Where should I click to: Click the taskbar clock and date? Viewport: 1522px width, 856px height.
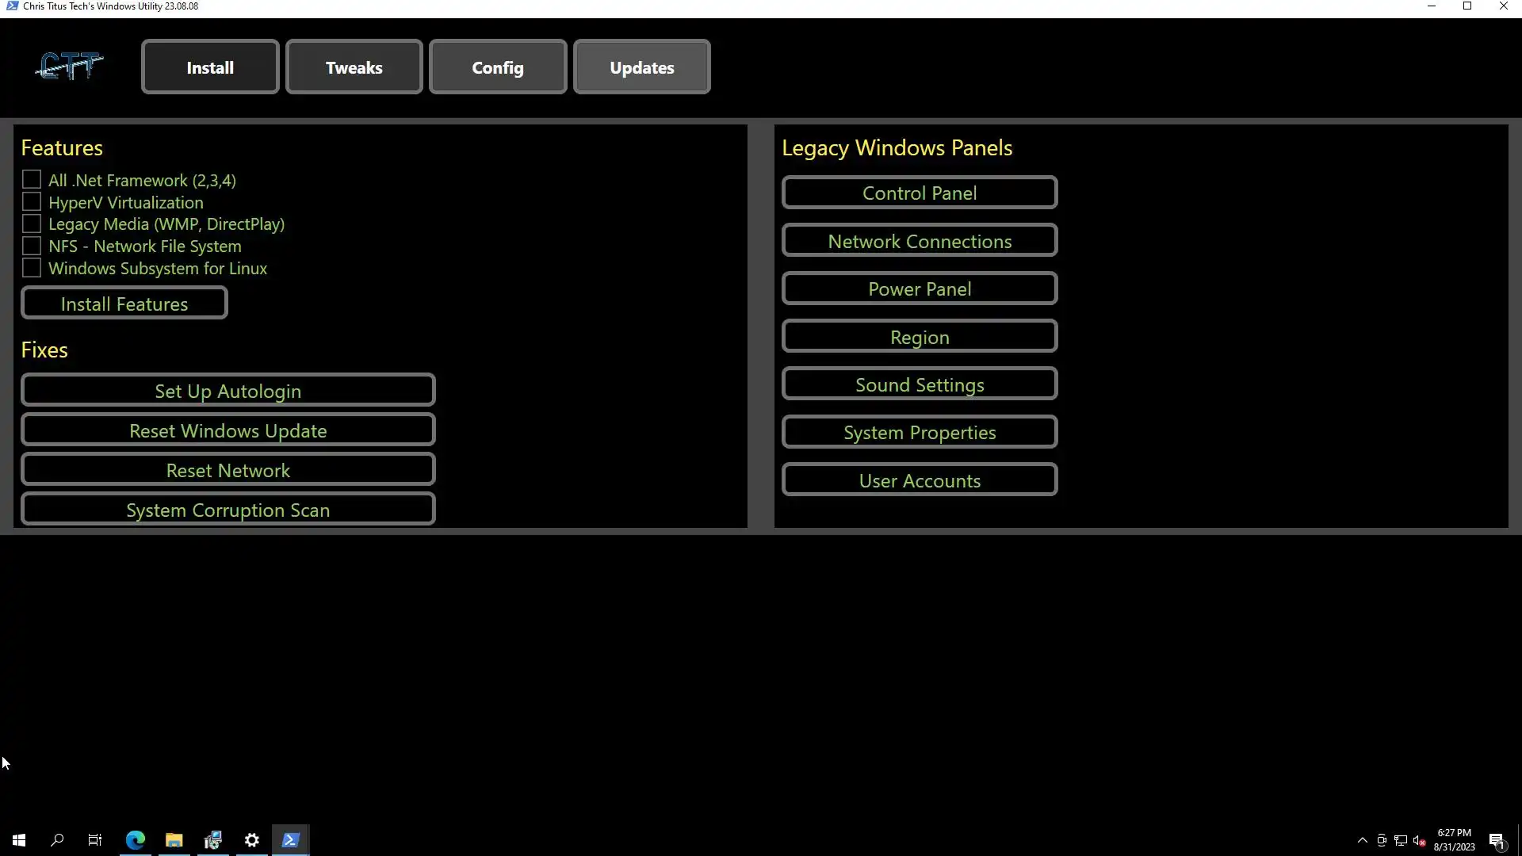click(1454, 840)
